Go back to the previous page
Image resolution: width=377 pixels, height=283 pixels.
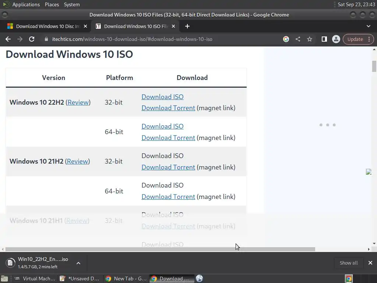(x=8, y=39)
